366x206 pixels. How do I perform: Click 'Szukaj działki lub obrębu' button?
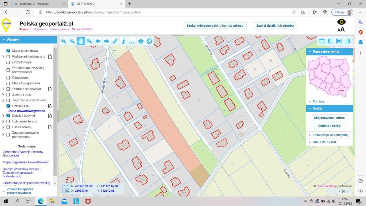point(275,25)
